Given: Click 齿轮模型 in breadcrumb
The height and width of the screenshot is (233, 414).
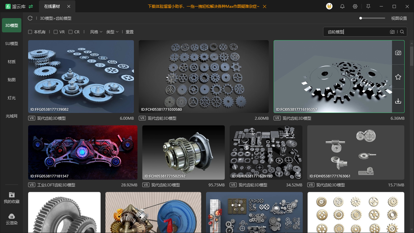Looking at the screenshot, I should tap(63, 18).
